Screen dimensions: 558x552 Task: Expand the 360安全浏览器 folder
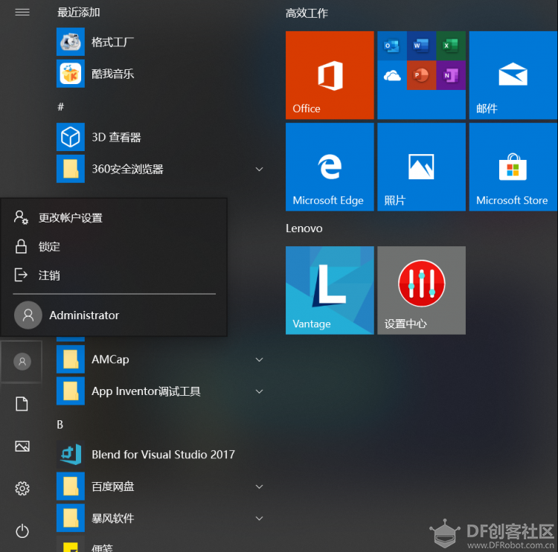259,170
